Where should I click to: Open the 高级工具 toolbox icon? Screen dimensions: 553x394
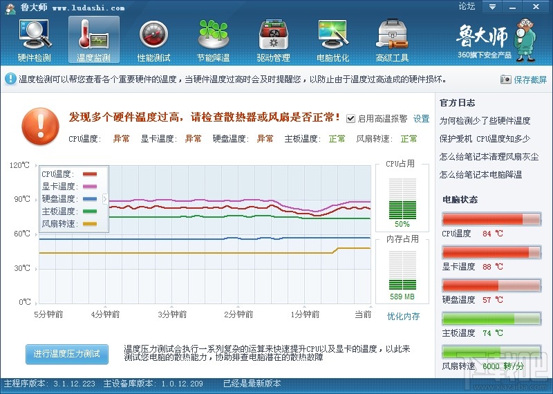(x=392, y=34)
